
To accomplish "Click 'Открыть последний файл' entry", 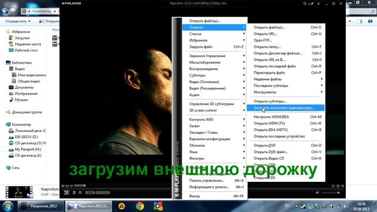I will click(x=286, y=66).
